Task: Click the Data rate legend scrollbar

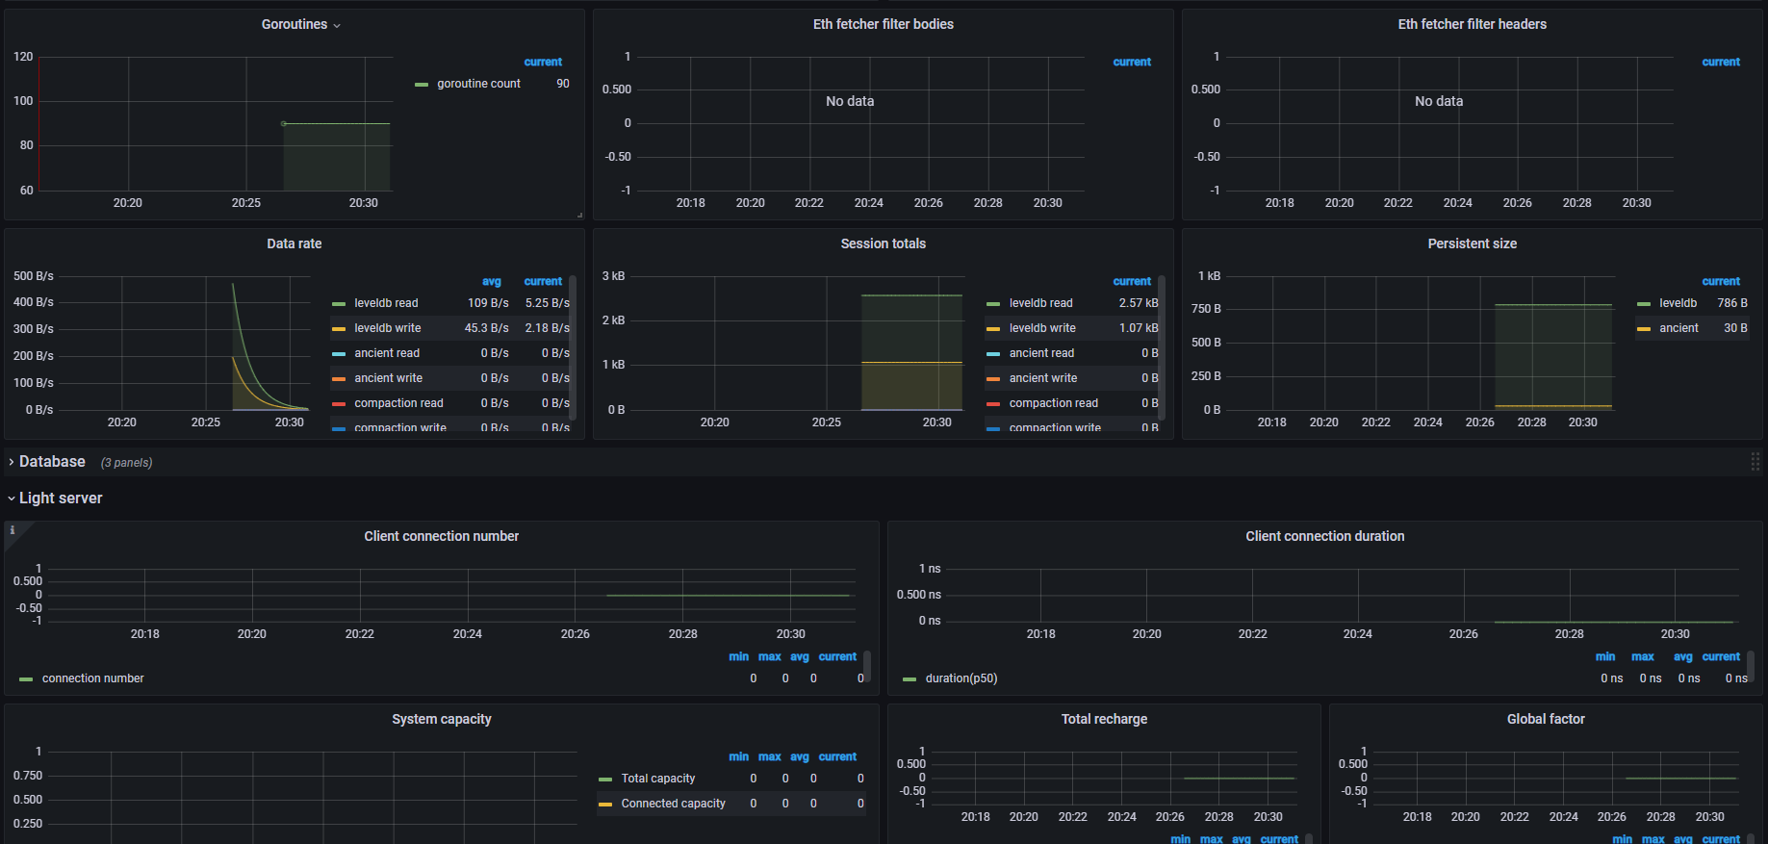Action: pyautogui.click(x=573, y=346)
